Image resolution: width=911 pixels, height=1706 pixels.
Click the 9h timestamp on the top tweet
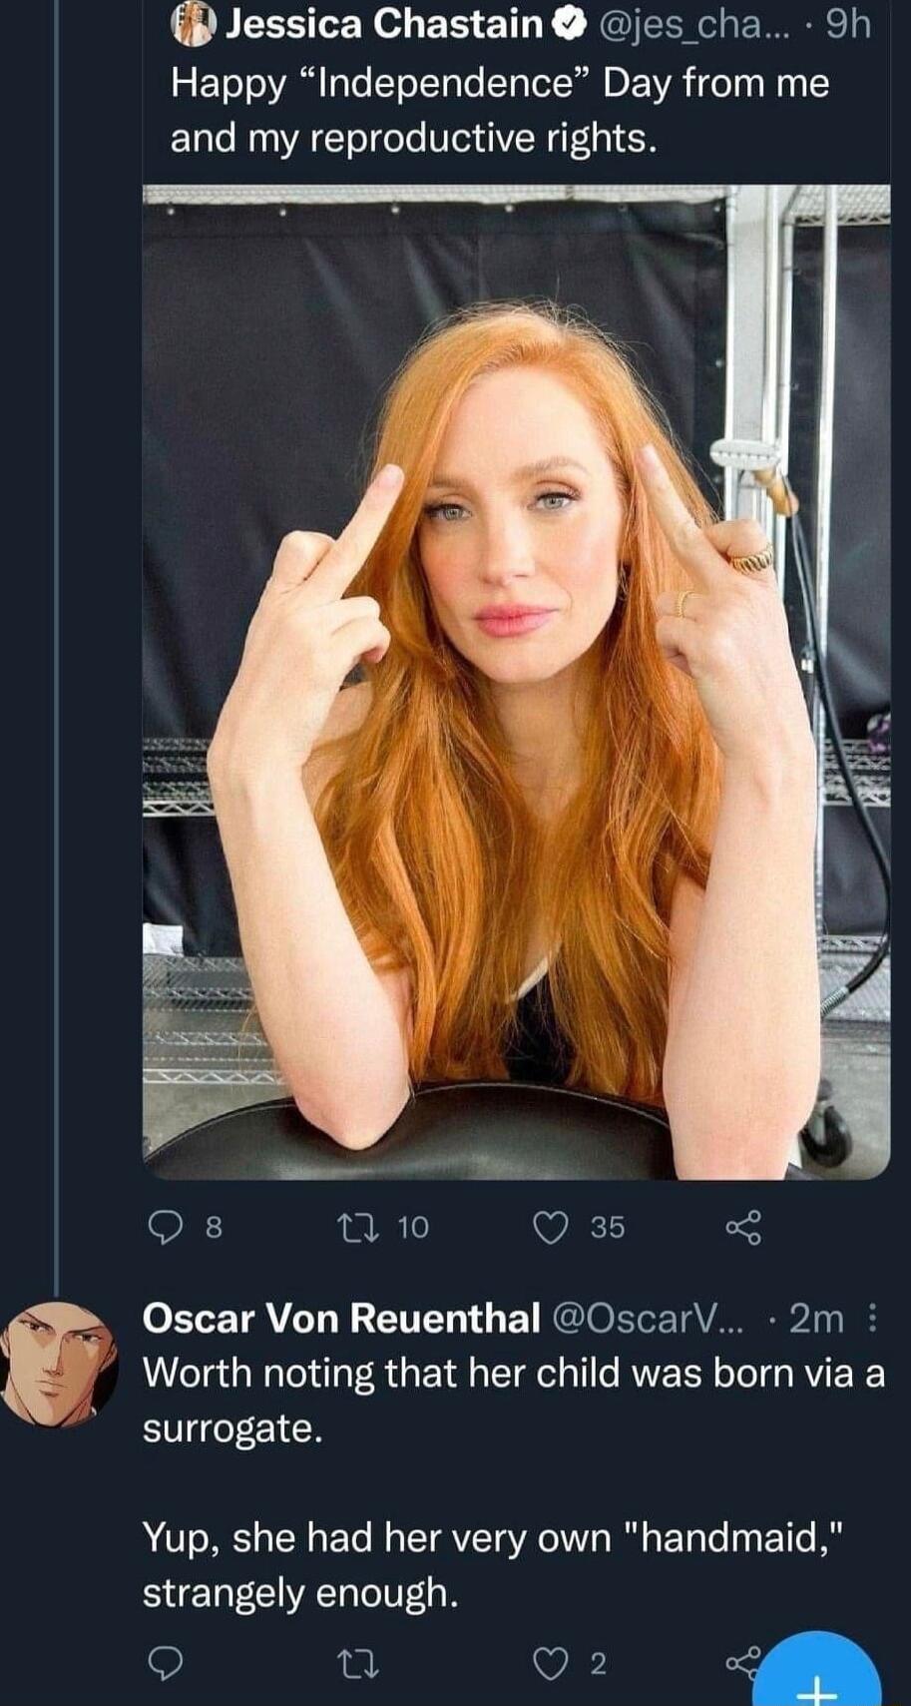848,24
